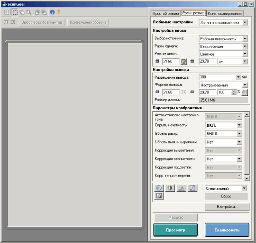
Task: Open the Убрать растр dropdown
Action: (223, 133)
